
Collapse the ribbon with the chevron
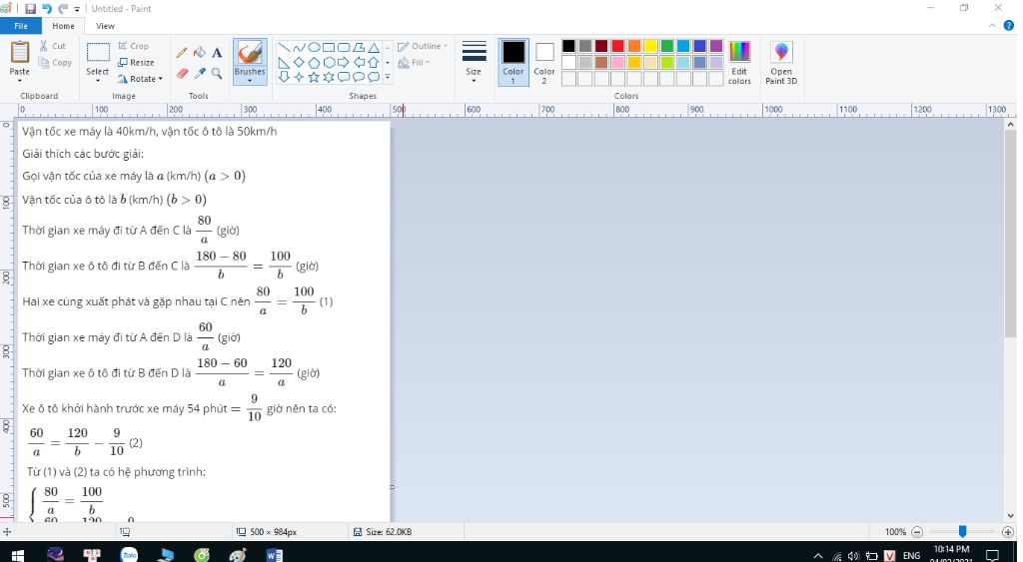pos(992,25)
